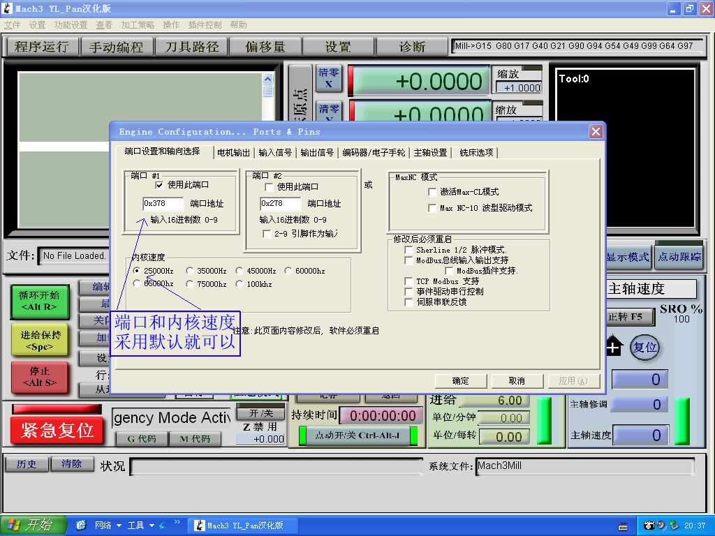Open 主轴设置 tab
This screenshot has height=536, width=715.
[x=430, y=153]
